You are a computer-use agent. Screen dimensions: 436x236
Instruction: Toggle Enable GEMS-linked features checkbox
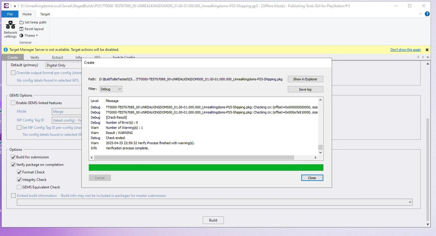coord(13,103)
